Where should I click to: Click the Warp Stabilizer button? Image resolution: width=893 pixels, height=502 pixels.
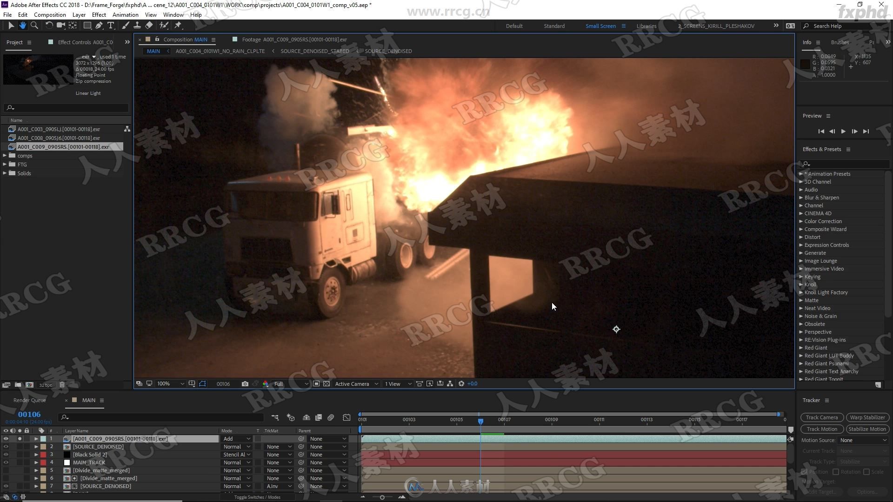click(x=867, y=417)
